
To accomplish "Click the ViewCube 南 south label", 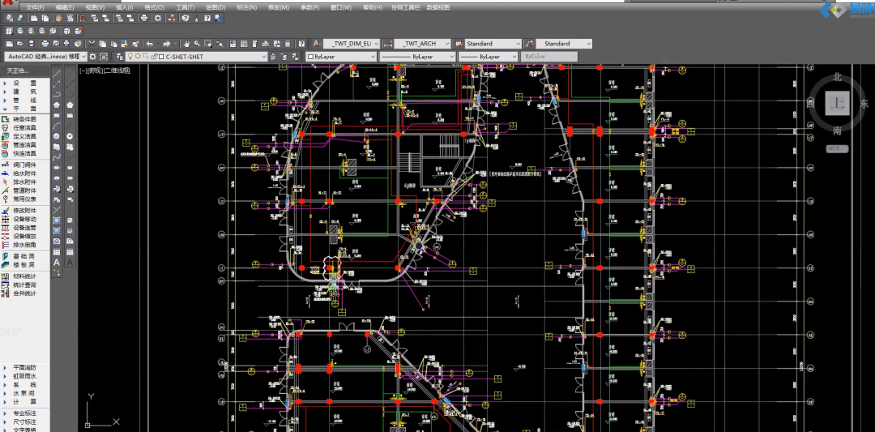I will pos(837,130).
